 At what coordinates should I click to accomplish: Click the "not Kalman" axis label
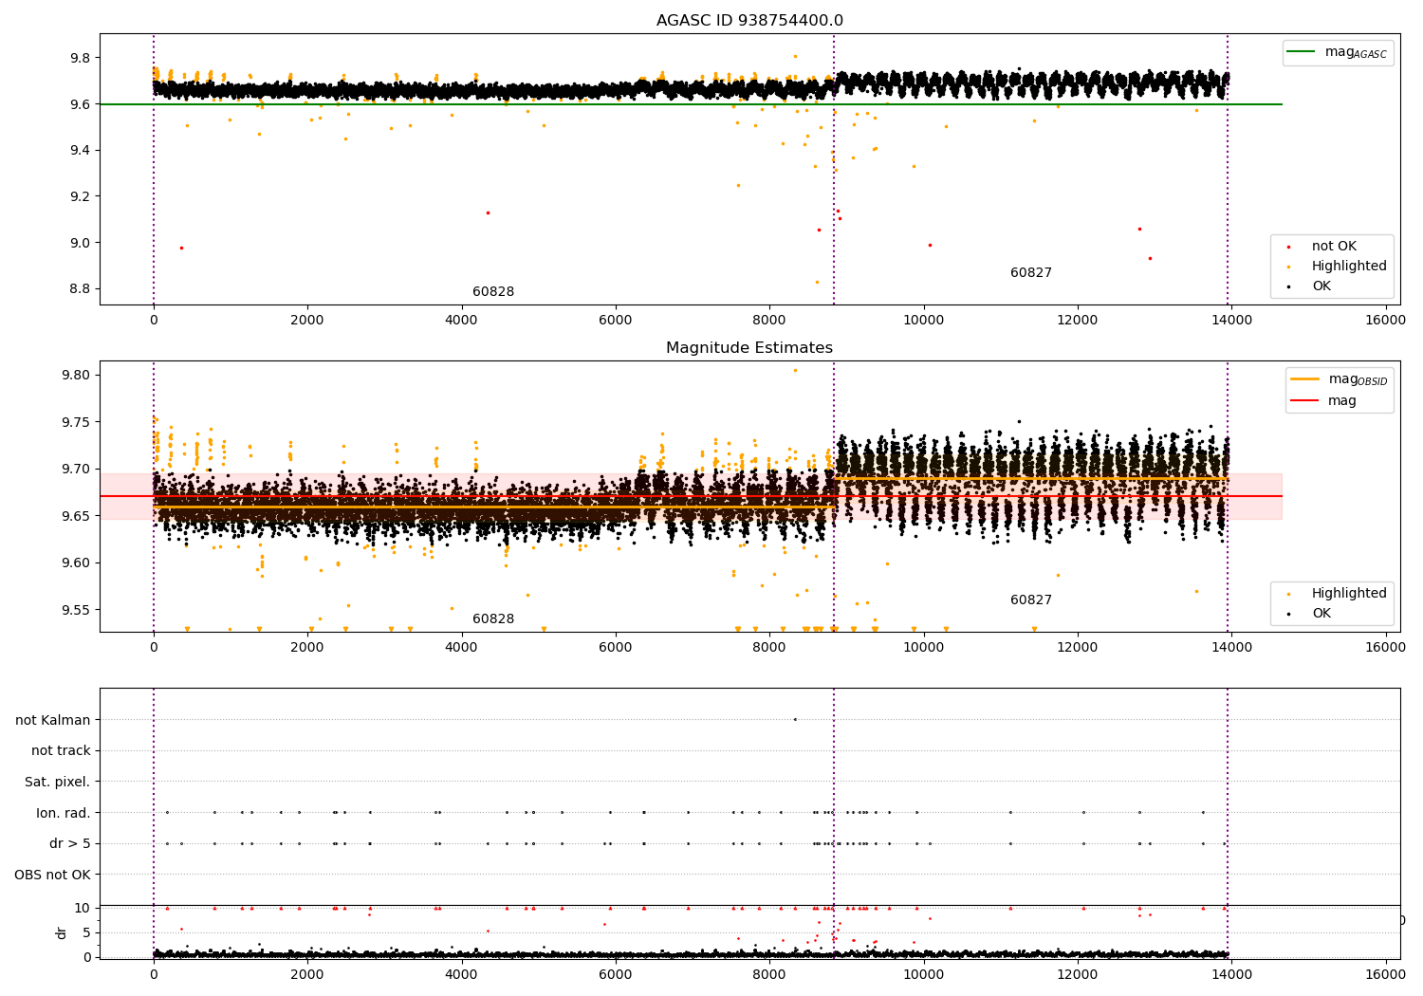(x=53, y=720)
